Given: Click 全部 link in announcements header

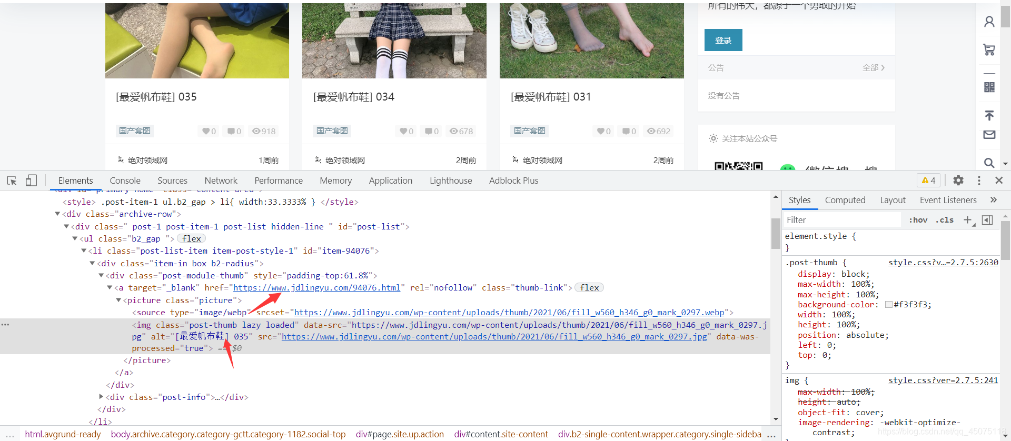Looking at the screenshot, I should pyautogui.click(x=873, y=68).
